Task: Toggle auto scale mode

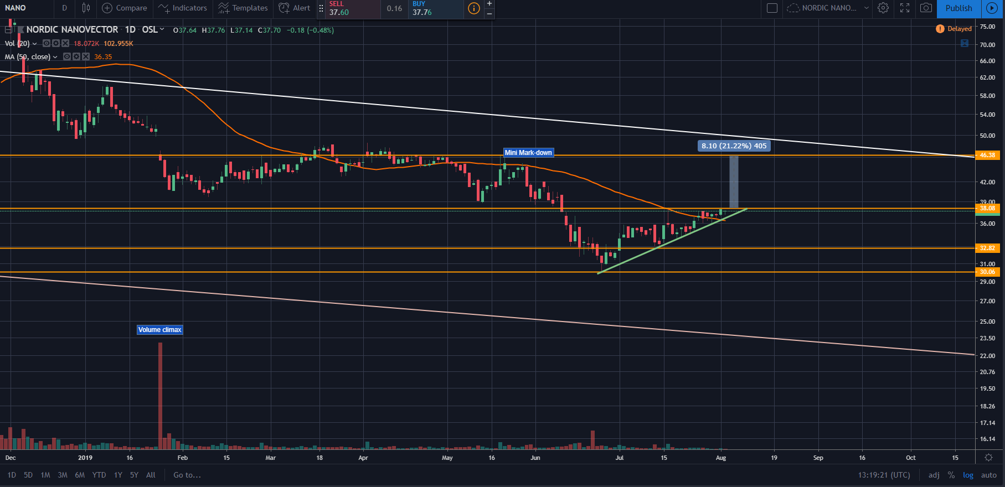Action: pos(989,475)
